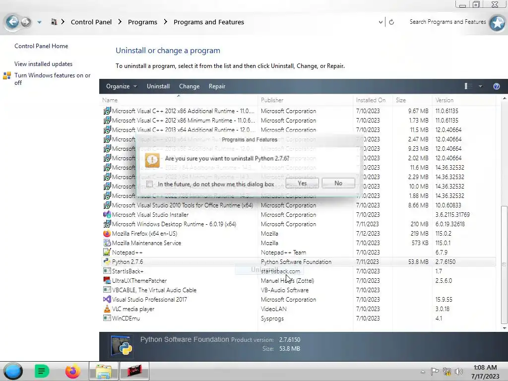The image size is (508, 381).
Task: Click the Control Panel root icon in address bar
Action: [54, 22]
